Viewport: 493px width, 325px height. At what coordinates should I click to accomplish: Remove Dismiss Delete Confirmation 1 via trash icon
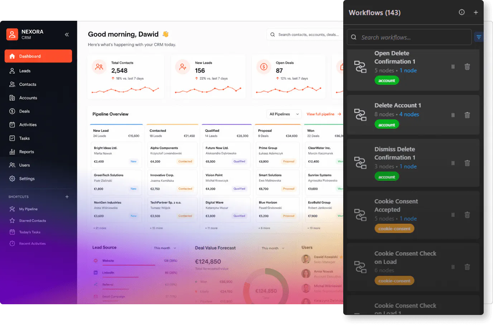coord(467,163)
